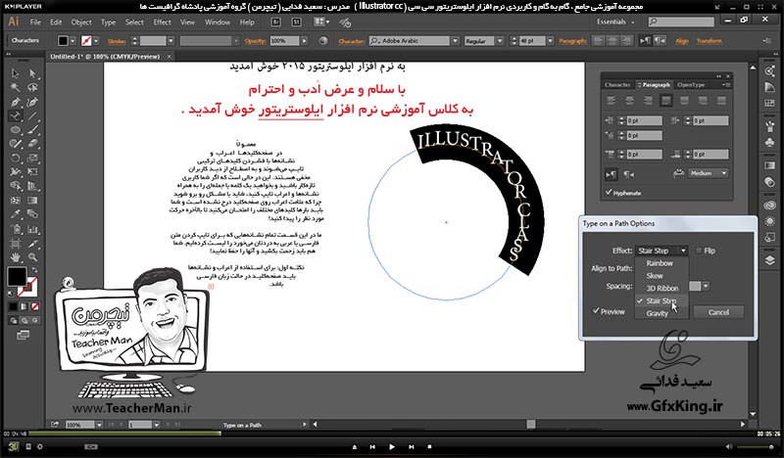
Task: Select the Ellipse tool
Action: point(15,130)
